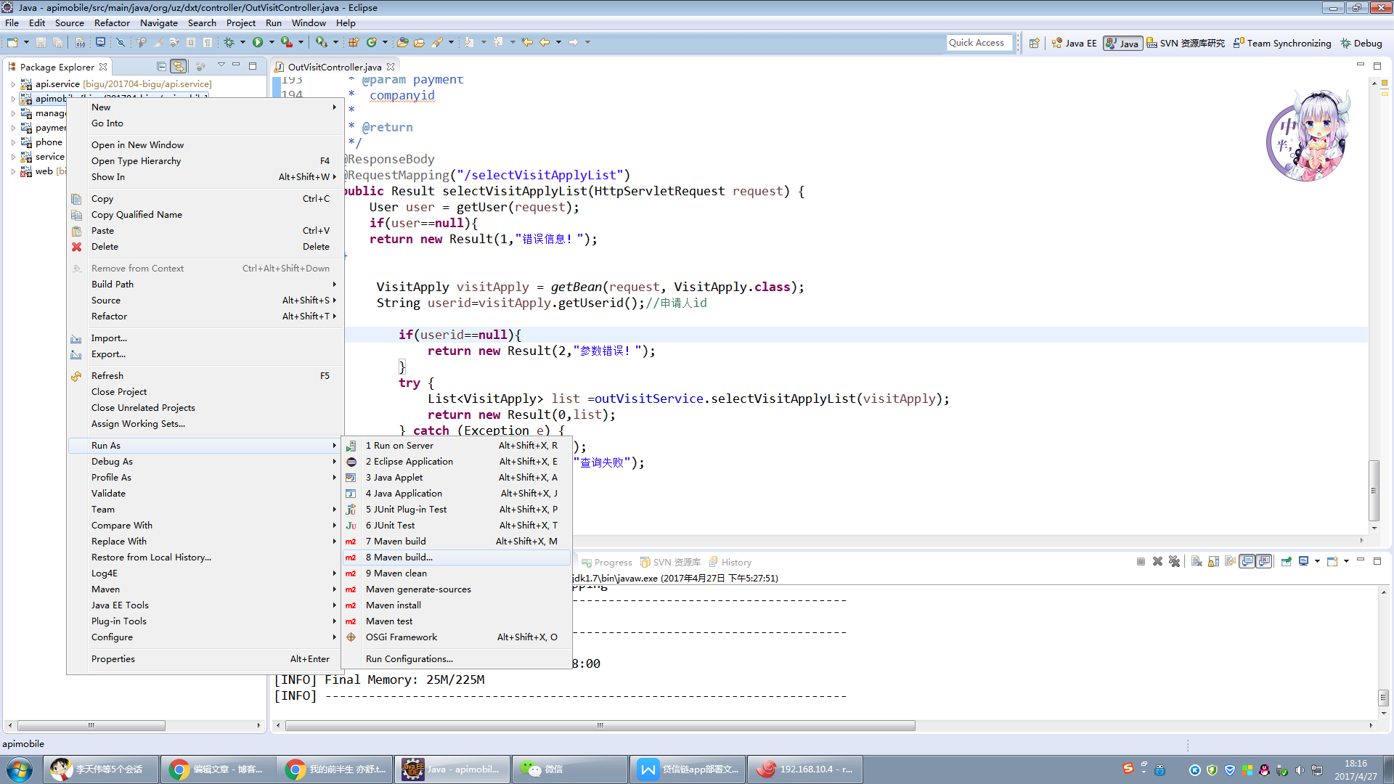Select Maven clean from context menu

click(396, 573)
